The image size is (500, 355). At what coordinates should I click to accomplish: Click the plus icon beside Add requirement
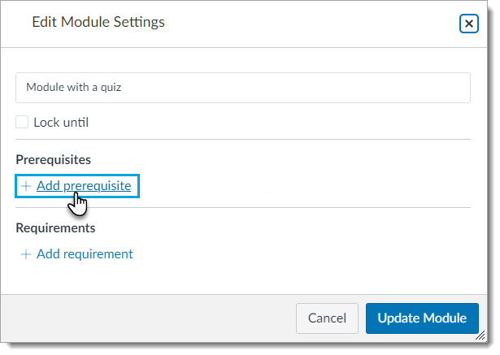(26, 254)
